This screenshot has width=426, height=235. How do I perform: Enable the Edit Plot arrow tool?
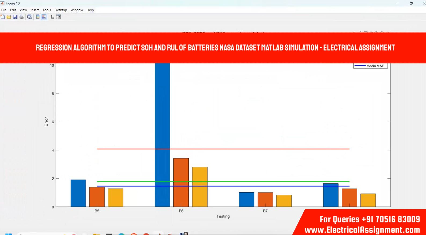pyautogui.click(x=52, y=17)
